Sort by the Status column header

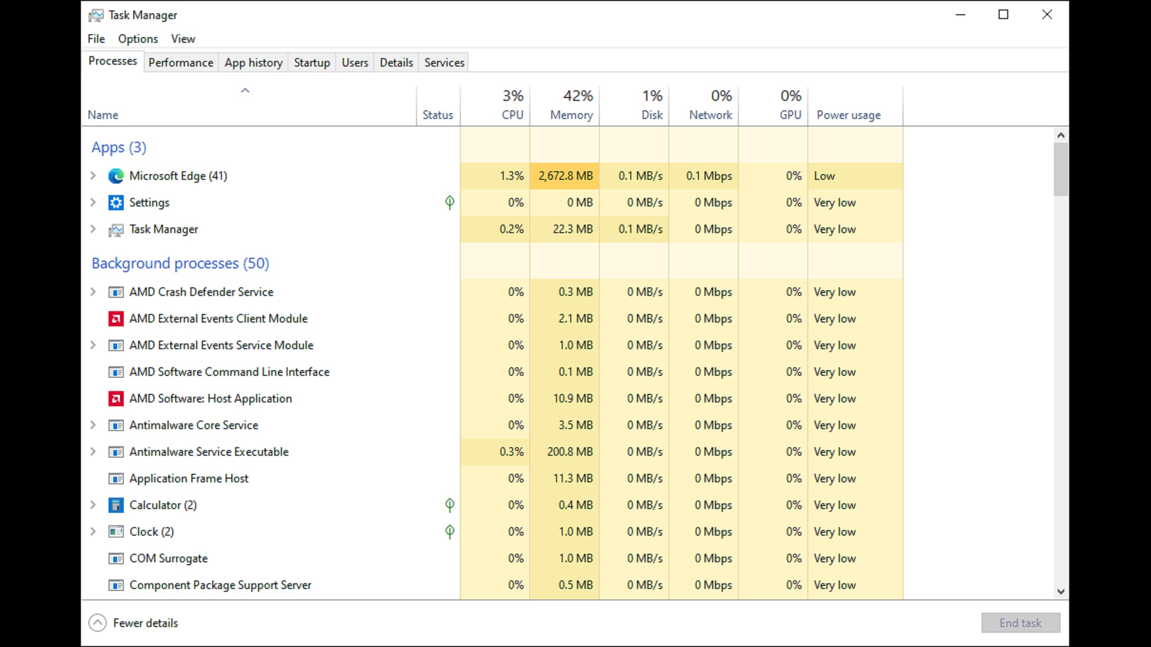[438, 106]
